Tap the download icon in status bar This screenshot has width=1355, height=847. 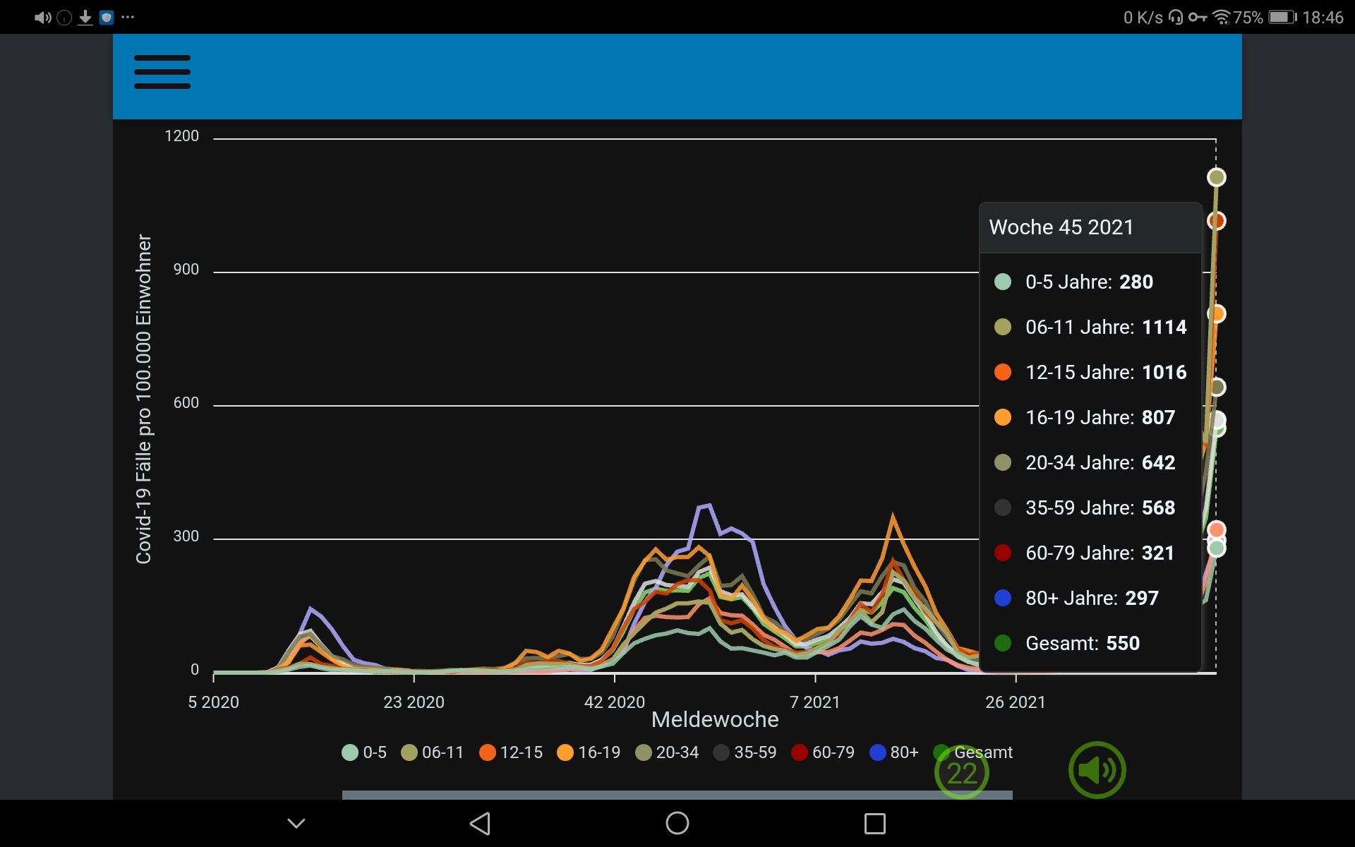[85, 18]
